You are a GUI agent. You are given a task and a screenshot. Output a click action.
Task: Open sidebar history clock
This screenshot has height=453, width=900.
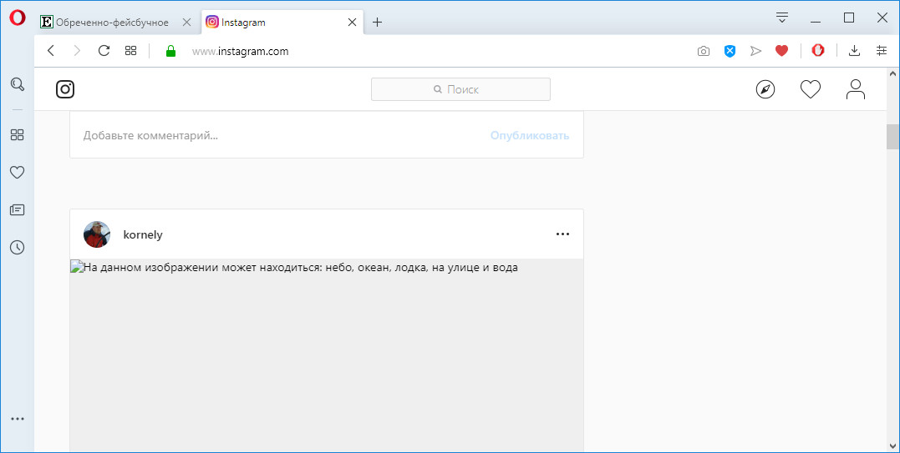coord(17,247)
